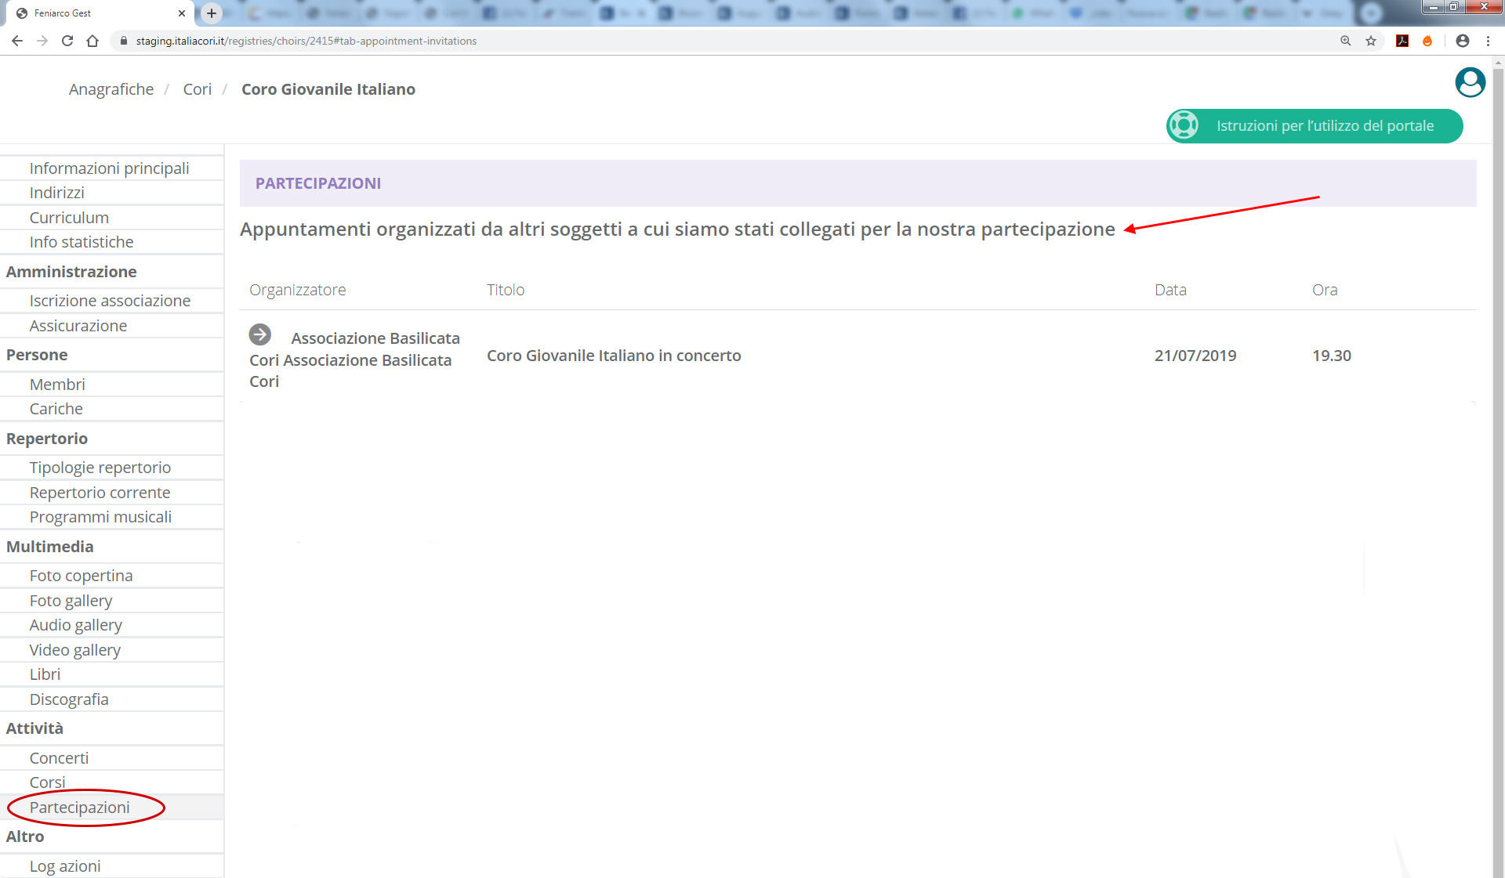Open the Foto gallery sidebar entry
Image resolution: width=1505 pixels, height=878 pixels.
pos(71,600)
